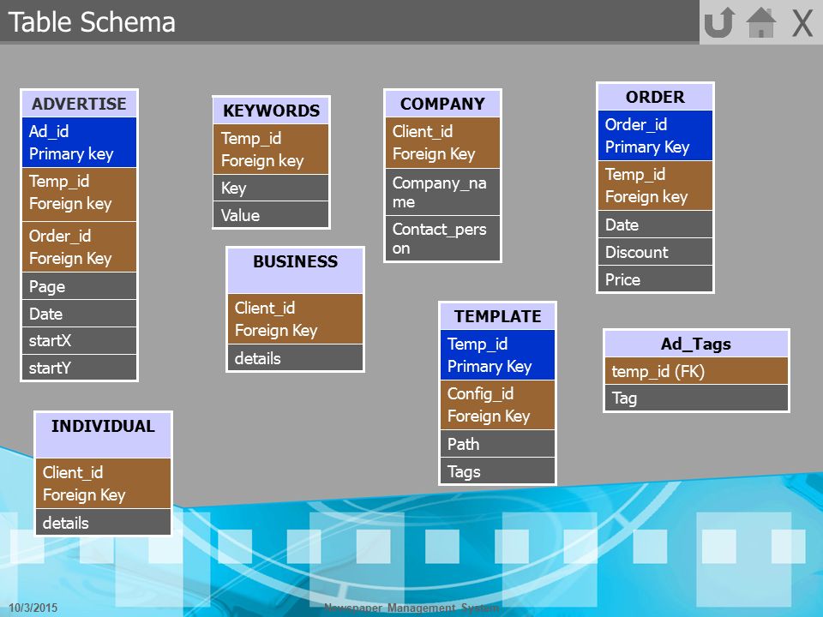This screenshot has height=617, width=823.
Task: Click ADVERTISE Order_id Foreign Key cell
Action: [x=79, y=247]
